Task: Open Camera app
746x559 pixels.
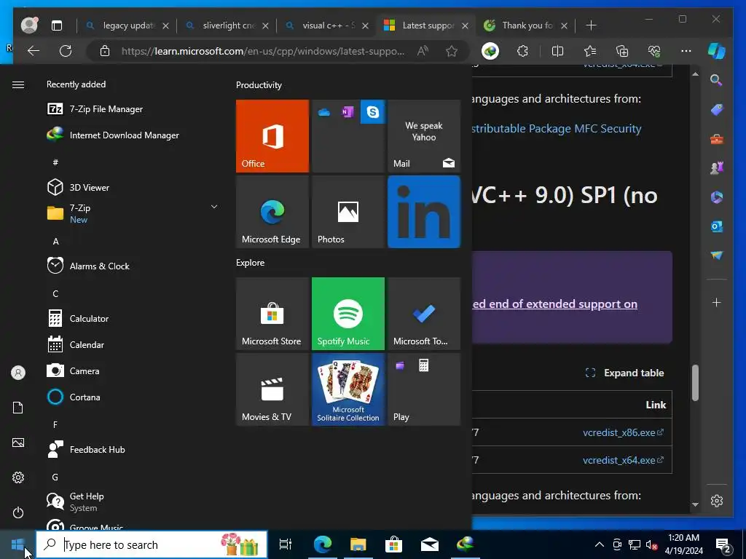Action: tap(74, 370)
